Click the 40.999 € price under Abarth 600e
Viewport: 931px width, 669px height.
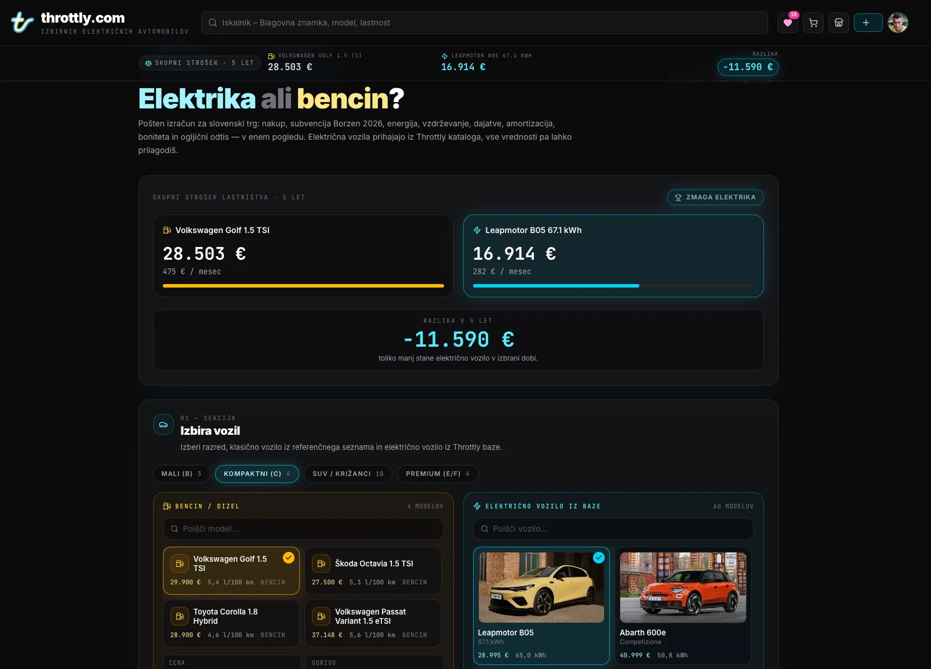(635, 656)
